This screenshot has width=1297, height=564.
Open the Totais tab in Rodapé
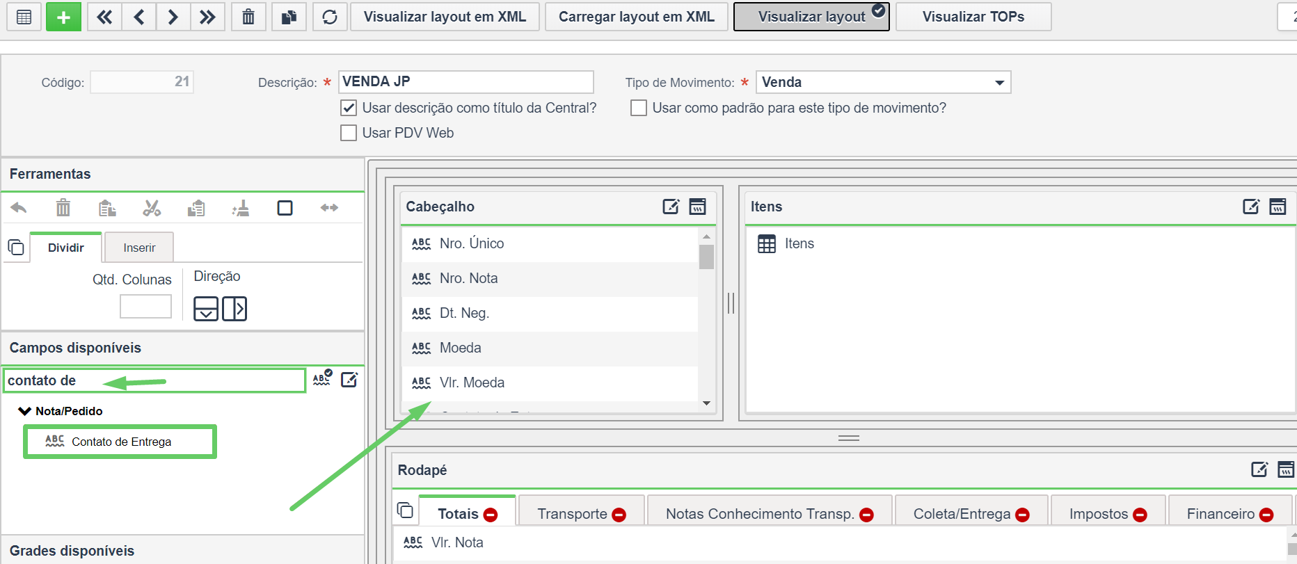(x=459, y=514)
